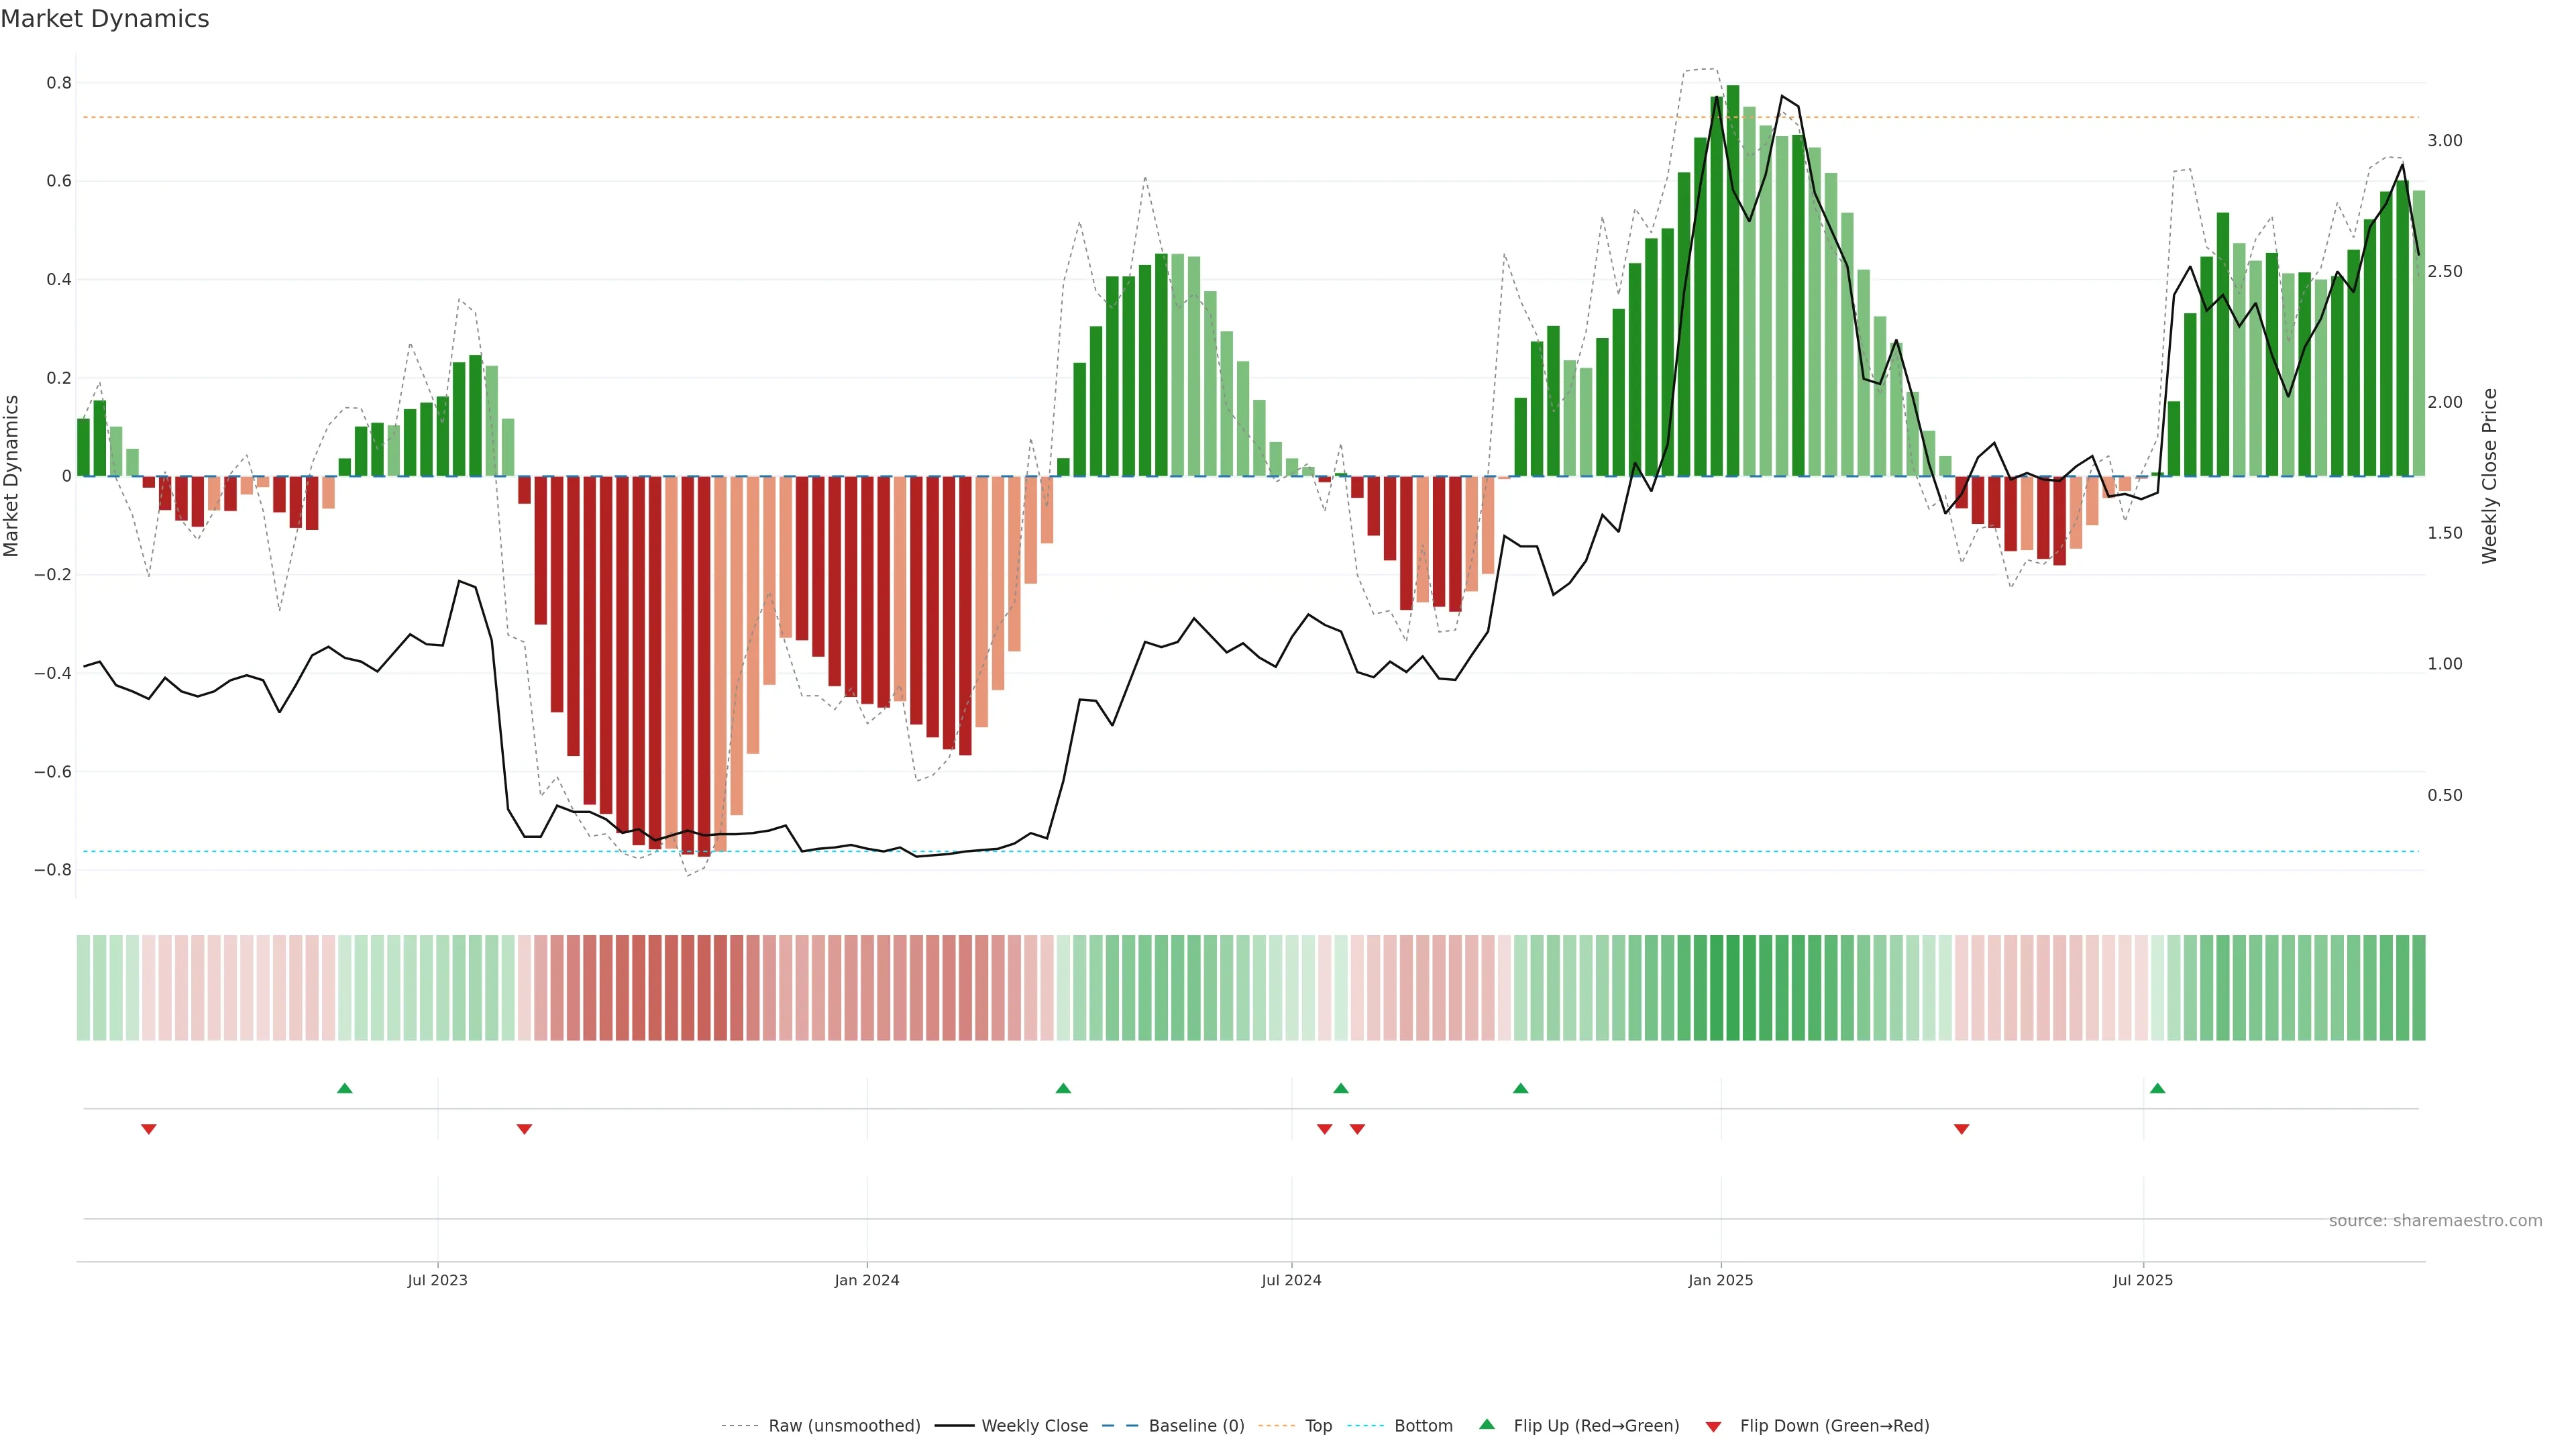Click the red flip-down marker just after Jul 2023

click(x=524, y=1129)
